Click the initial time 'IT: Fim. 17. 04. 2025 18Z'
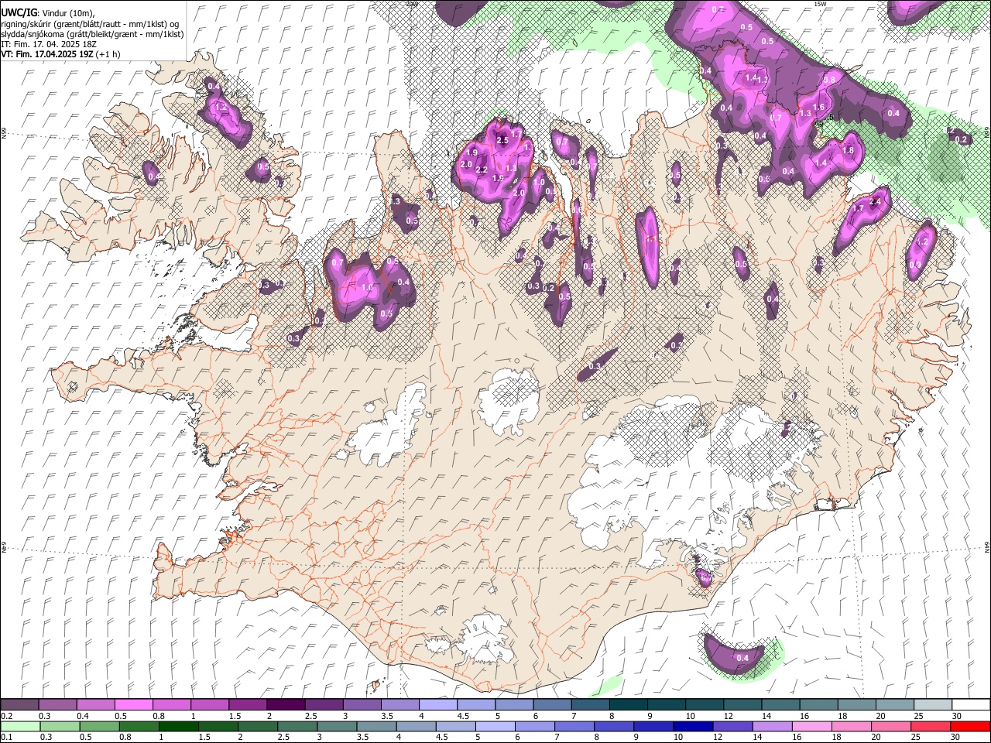The image size is (991, 743). pyautogui.click(x=49, y=44)
